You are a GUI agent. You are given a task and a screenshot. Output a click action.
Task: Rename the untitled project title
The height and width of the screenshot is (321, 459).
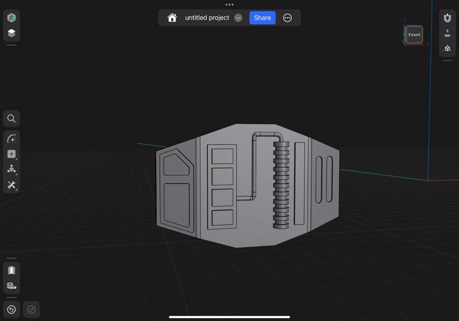coord(207,18)
